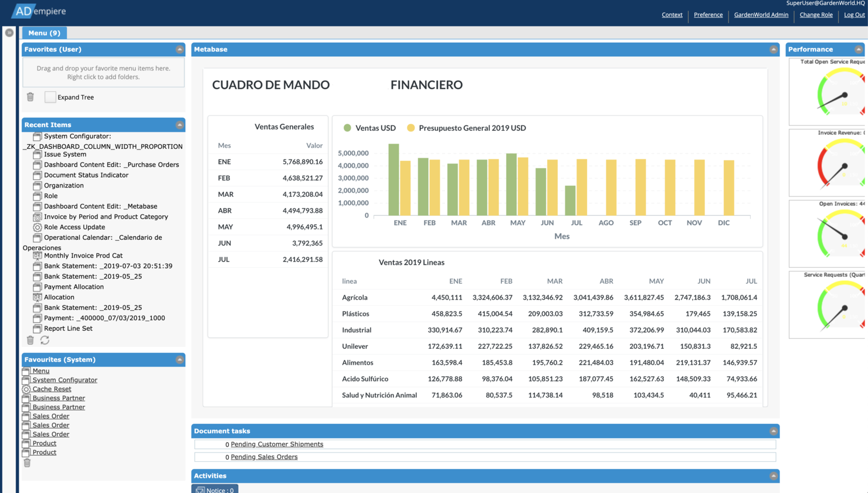Open the GardenWorld Admin menu
The image size is (868, 493).
click(761, 15)
